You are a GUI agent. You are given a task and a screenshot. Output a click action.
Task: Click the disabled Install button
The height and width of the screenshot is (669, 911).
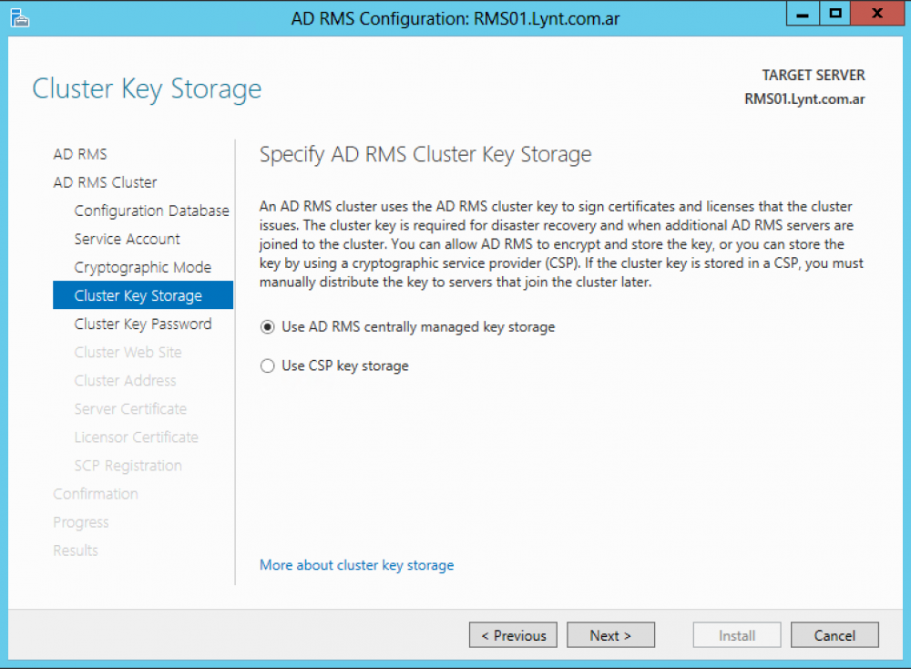tap(737, 635)
